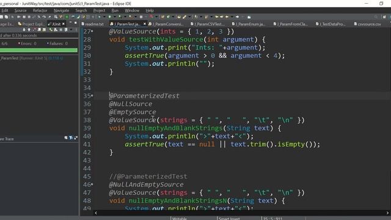Click Errors: 0 counter
This screenshot has height=220, width=391.
27,43
